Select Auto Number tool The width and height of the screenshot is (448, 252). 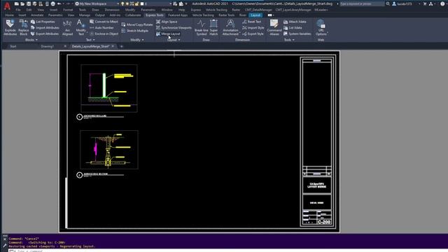click(101, 28)
